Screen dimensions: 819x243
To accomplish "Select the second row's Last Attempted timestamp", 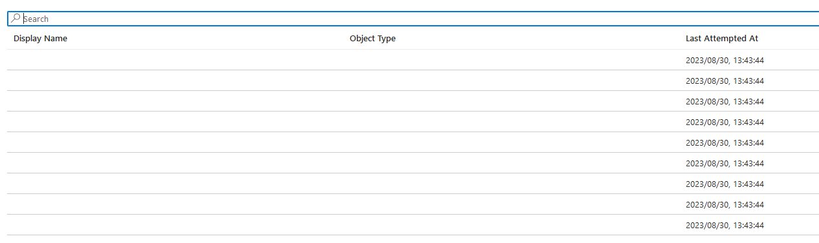I will click(x=725, y=81).
